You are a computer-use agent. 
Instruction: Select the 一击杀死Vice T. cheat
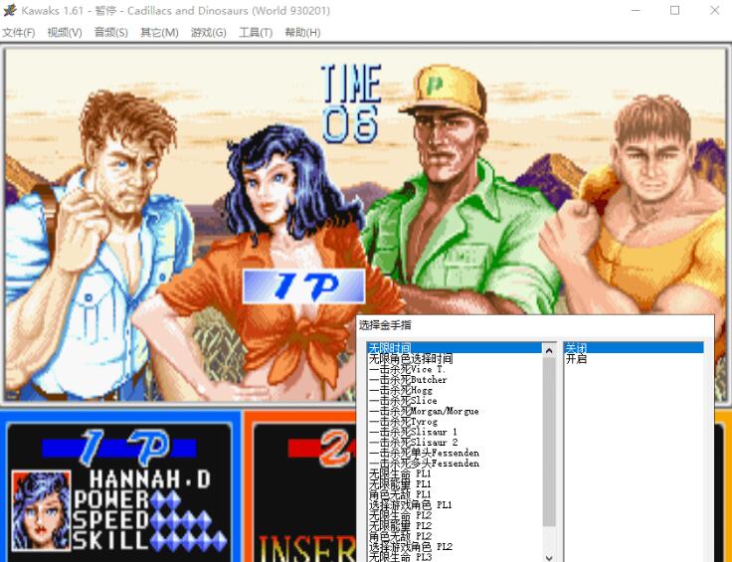tap(455, 369)
